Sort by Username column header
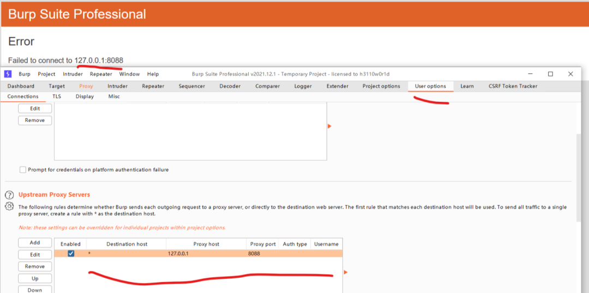The width and height of the screenshot is (589, 293). pyautogui.click(x=327, y=244)
